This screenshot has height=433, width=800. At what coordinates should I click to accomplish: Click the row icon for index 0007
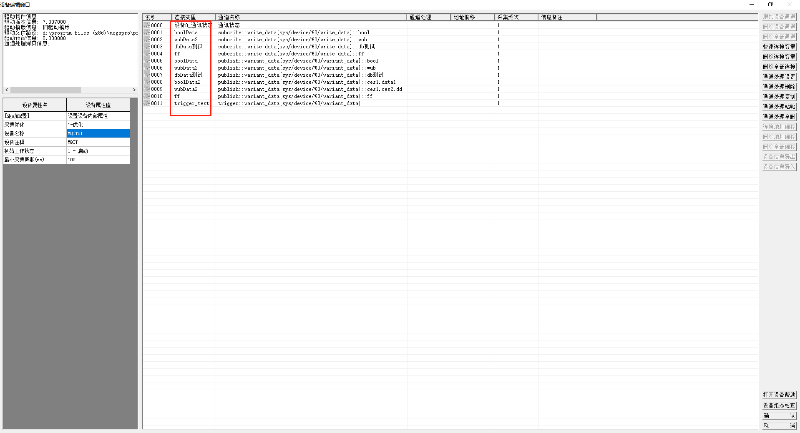coord(147,75)
